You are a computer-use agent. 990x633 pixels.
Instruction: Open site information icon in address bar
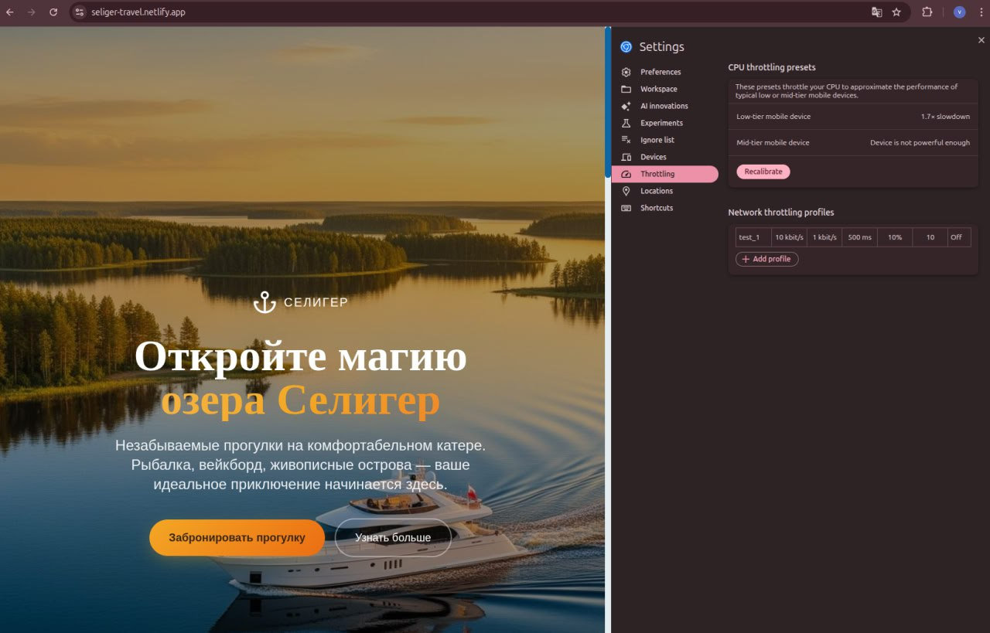(79, 12)
